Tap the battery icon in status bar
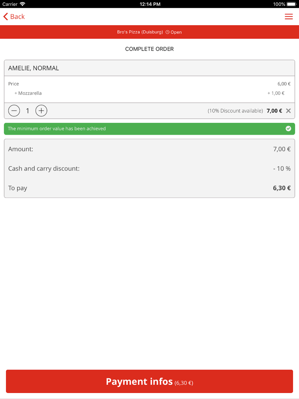The width and height of the screenshot is (299, 399). coord(292,4)
